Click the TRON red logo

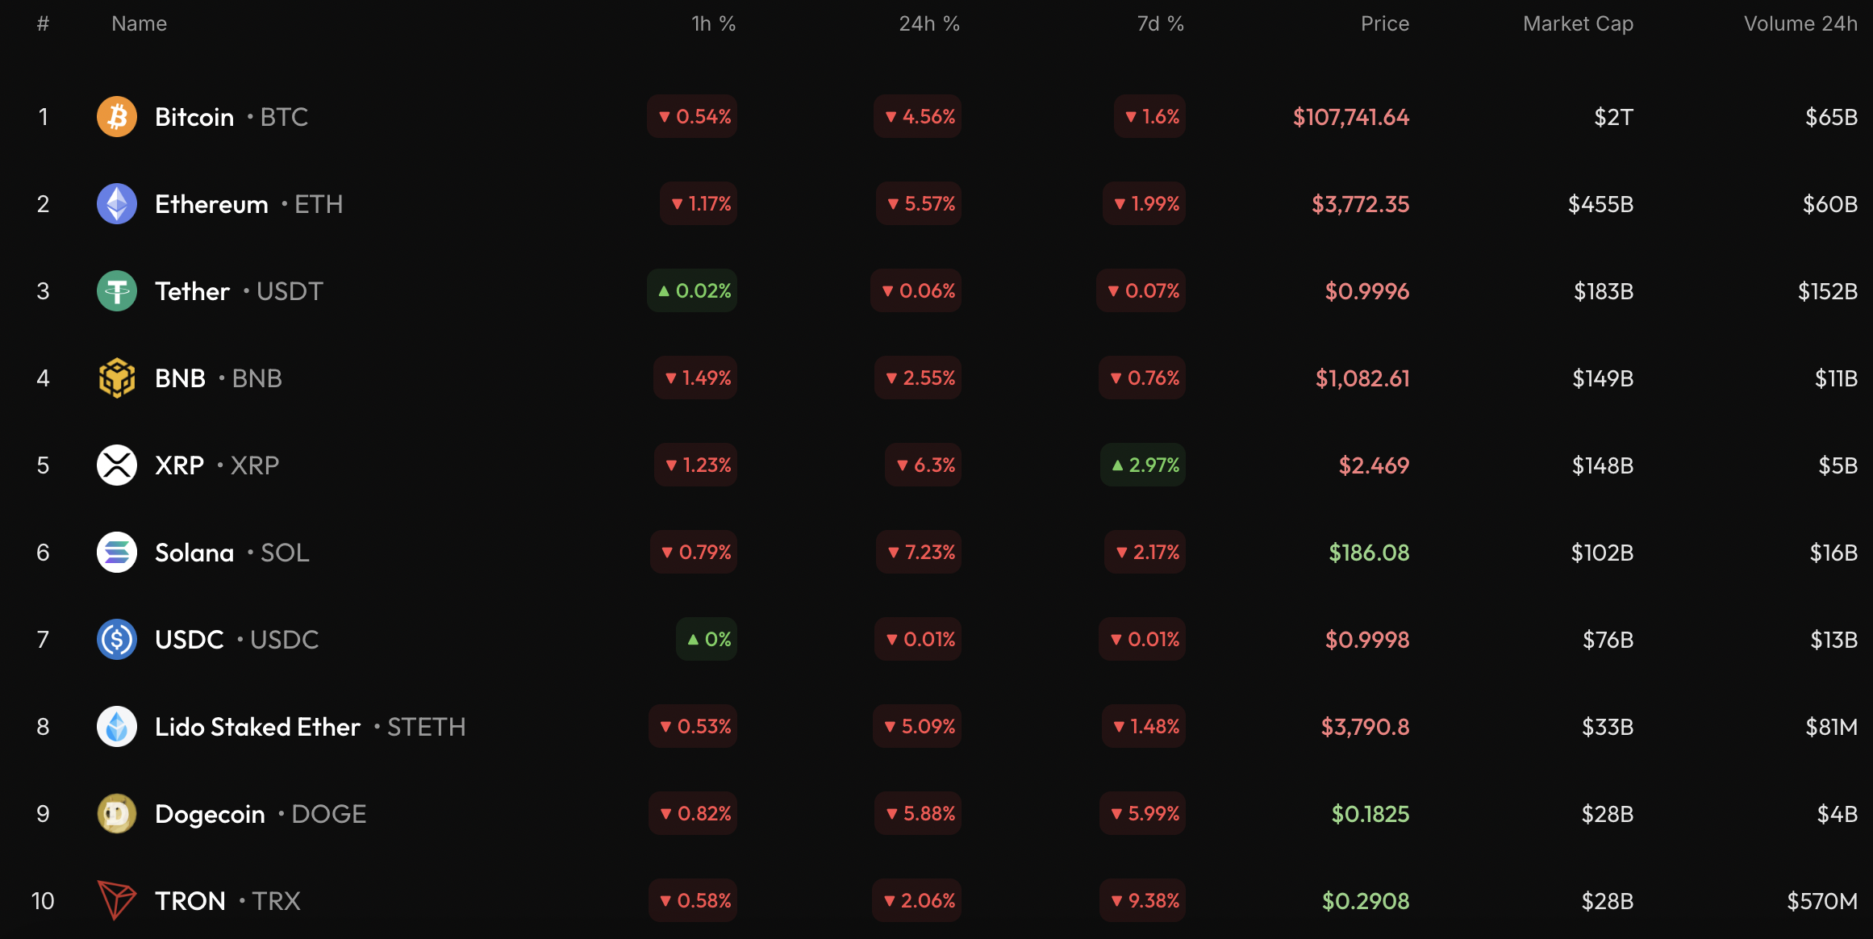click(x=117, y=900)
